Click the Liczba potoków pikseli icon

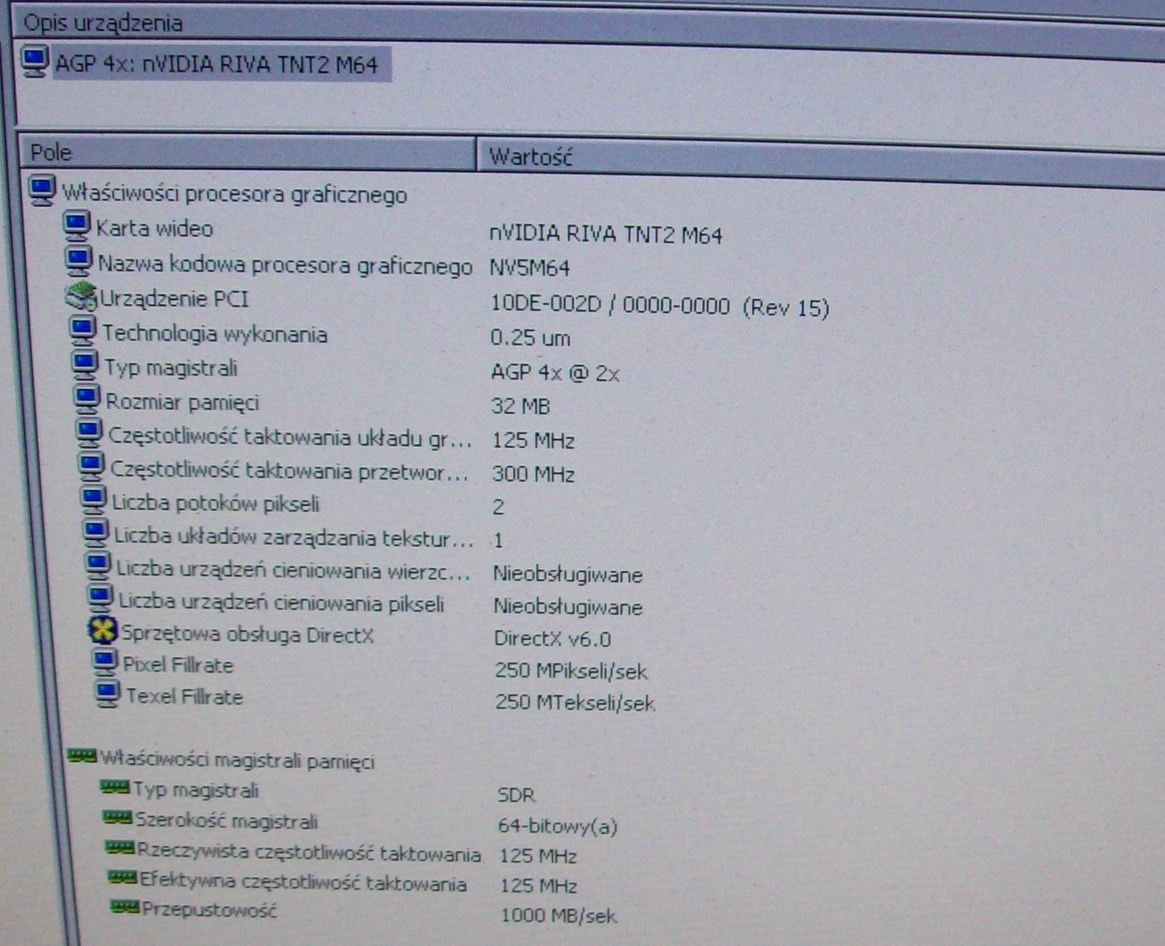(x=93, y=500)
